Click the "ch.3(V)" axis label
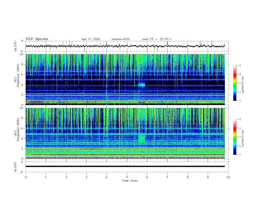The width and height of the screenshot is (257, 199). [16, 167]
